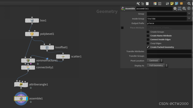
Task: Click the Transfer Groups field
Action: tap(169, 56)
